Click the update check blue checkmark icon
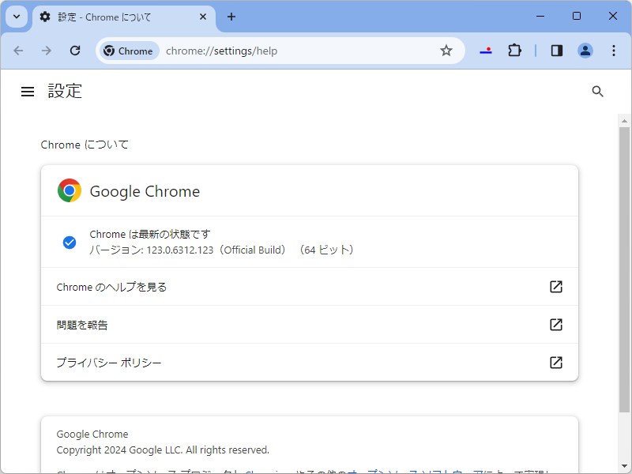Image resolution: width=632 pixels, height=474 pixels. pos(70,242)
